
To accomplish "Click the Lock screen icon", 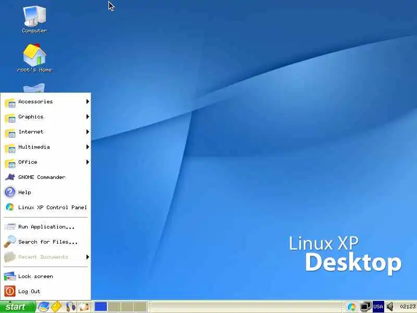I will click(x=10, y=276).
